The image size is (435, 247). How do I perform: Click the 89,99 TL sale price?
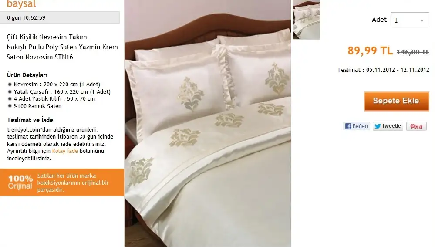(x=370, y=51)
